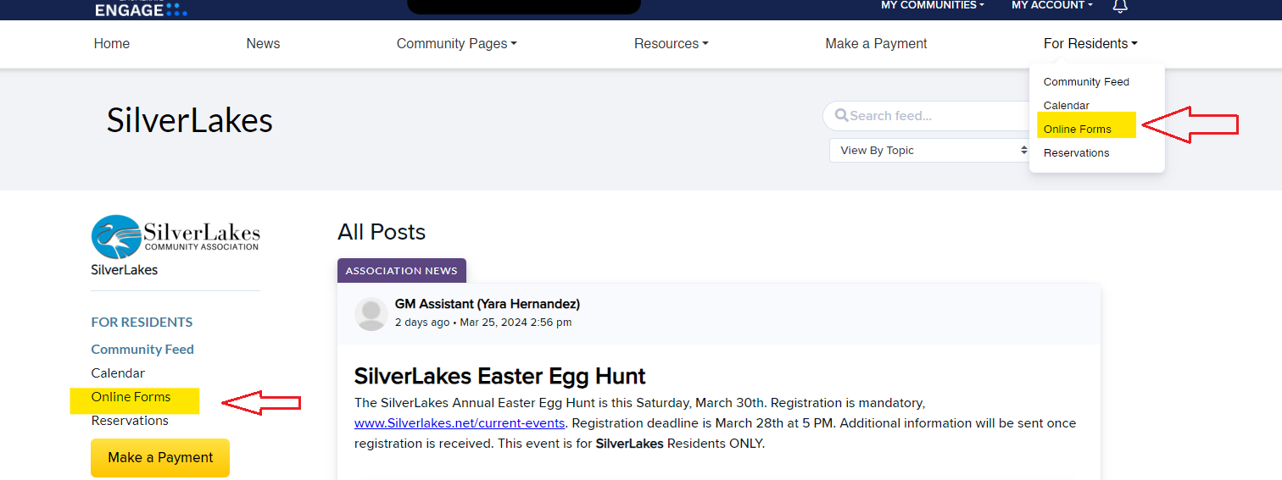Click the SilverLakes page title

point(190,121)
